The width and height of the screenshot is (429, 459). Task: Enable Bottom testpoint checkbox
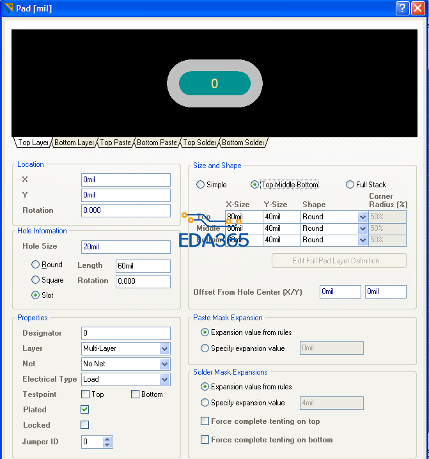(x=135, y=394)
